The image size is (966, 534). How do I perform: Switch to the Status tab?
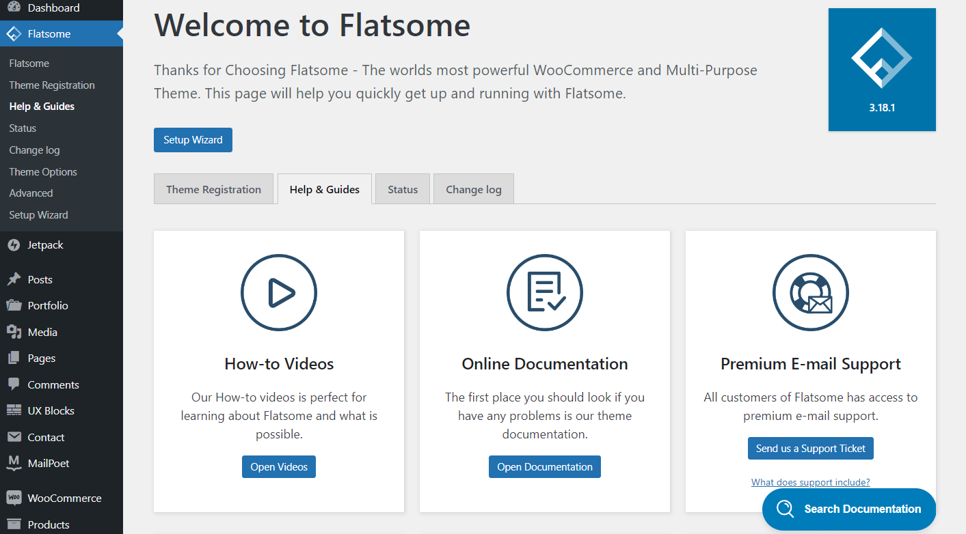pyautogui.click(x=403, y=189)
